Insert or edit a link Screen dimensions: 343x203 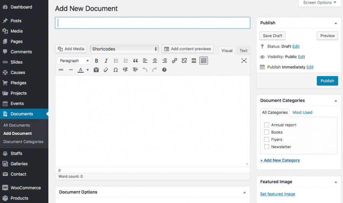click(174, 61)
